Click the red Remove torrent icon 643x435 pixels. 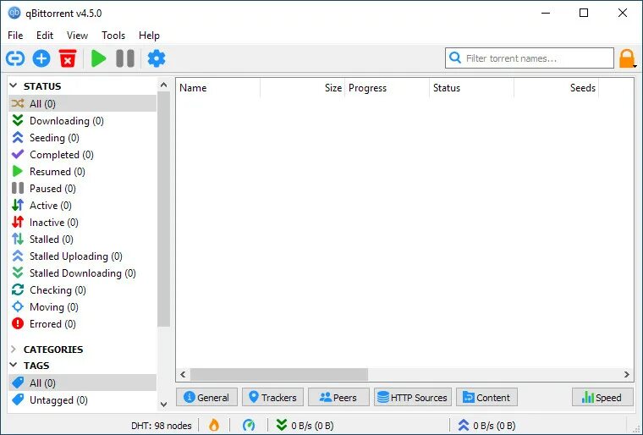[x=68, y=58]
